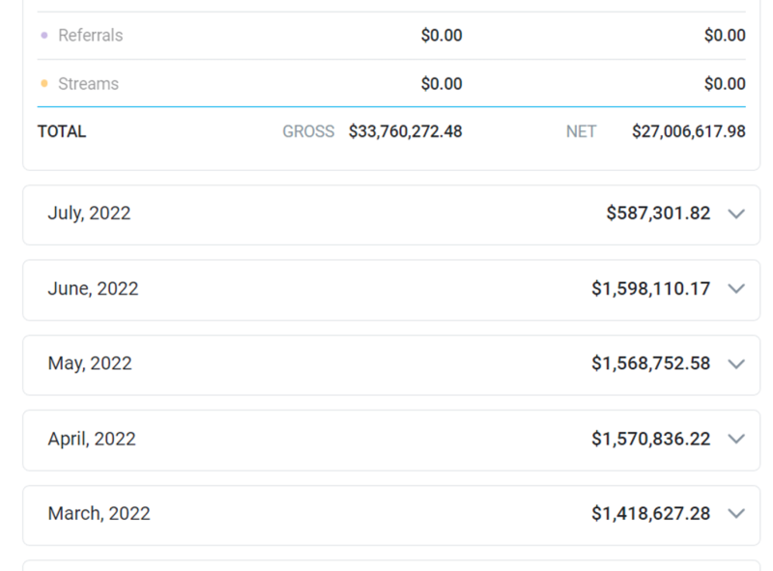773x571 pixels.
Task: Click the orange Streams dot
Action: click(x=44, y=84)
